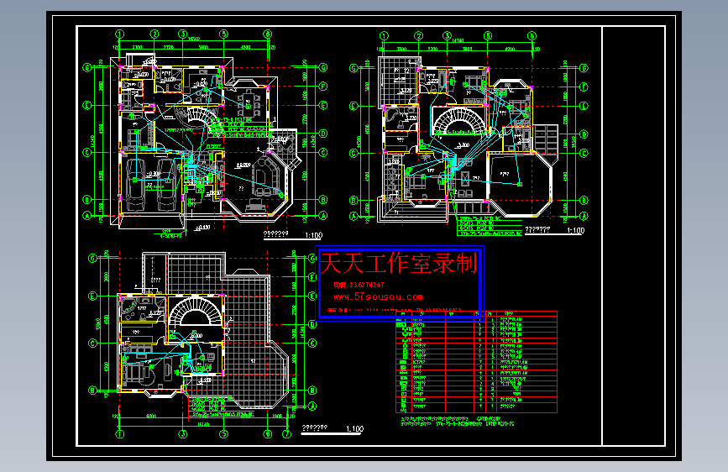Image resolution: width=728 pixels, height=472 pixels.
Task: Click axis bubble 3 above the top-left floor plan
Action: coord(183,34)
